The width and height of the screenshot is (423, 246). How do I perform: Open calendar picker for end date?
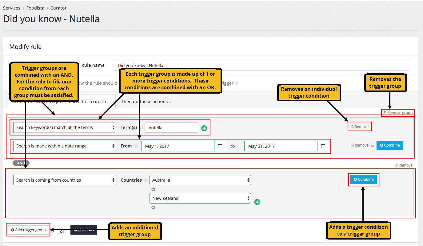pyautogui.click(x=323, y=146)
